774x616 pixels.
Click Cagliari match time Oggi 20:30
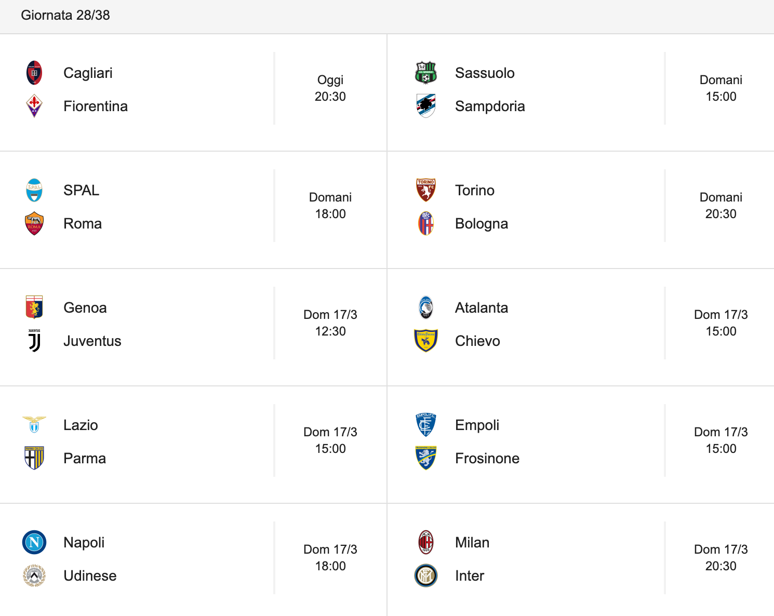tap(330, 88)
